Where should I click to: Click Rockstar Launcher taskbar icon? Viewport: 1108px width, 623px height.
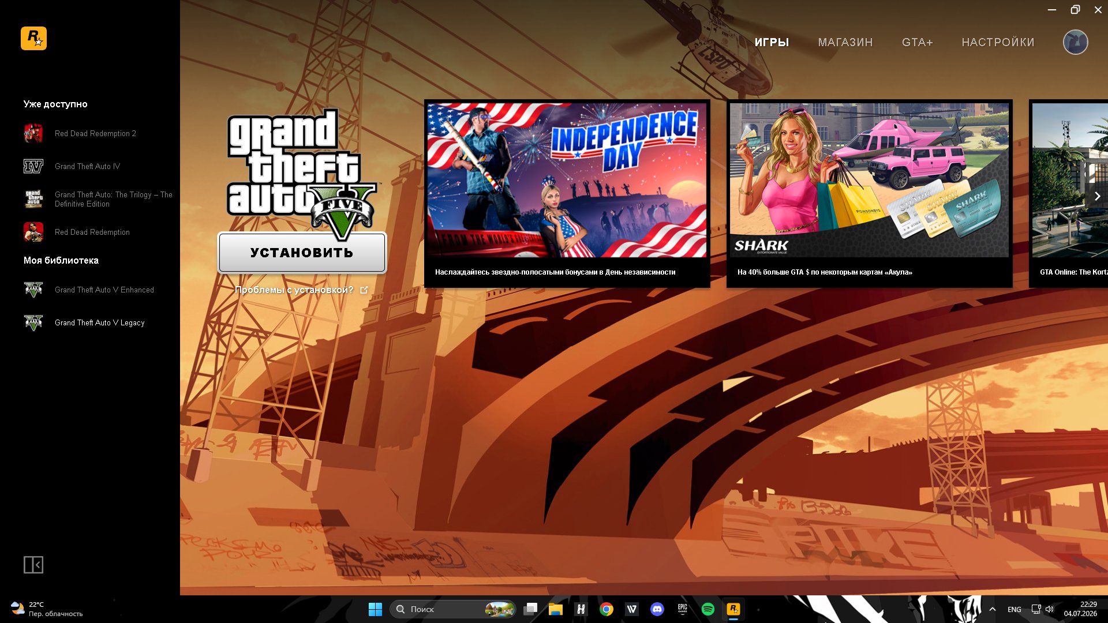tap(733, 609)
